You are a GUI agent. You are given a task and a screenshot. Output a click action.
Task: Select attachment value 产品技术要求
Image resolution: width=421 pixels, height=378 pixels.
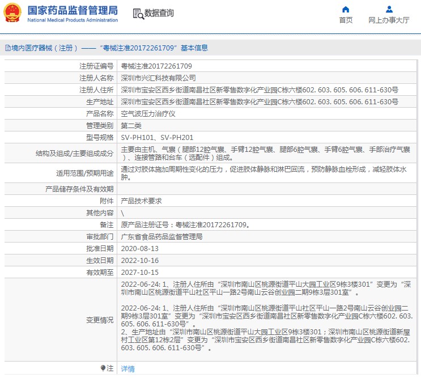pyautogui.click(x=141, y=201)
